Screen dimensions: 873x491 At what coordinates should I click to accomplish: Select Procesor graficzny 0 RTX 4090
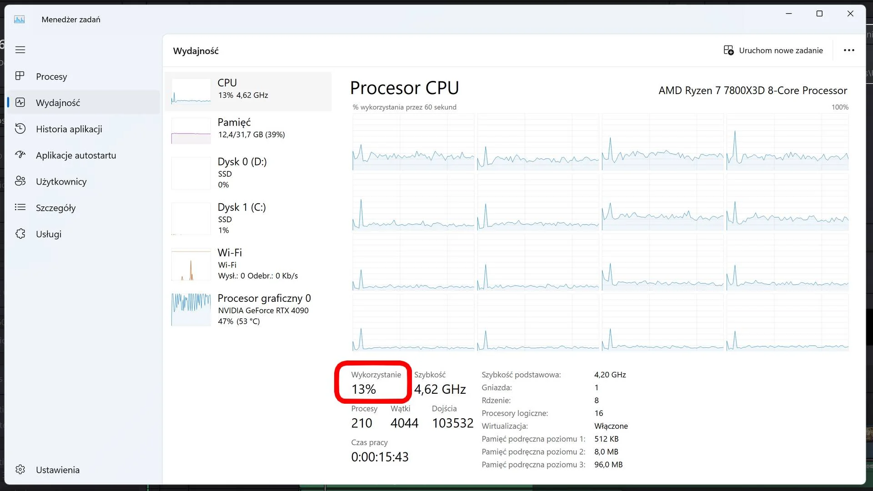coord(248,310)
